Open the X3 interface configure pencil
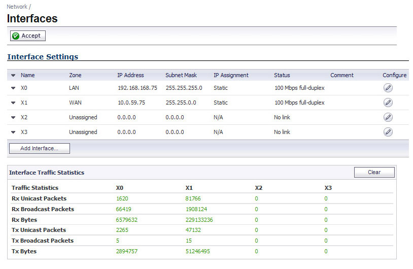The height and width of the screenshot is (269, 413). 388,132
